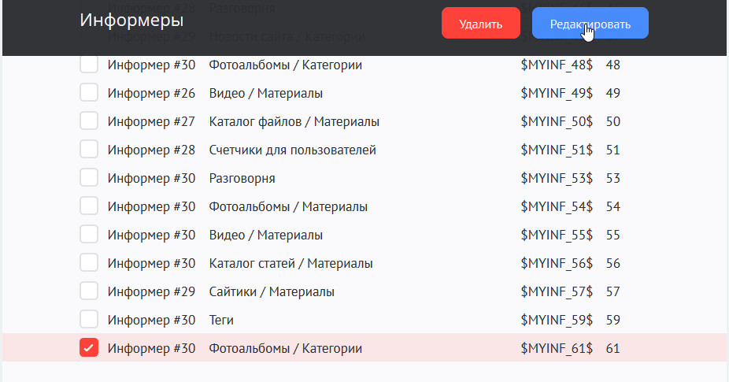
Task: Tick the checkbox for the Теги informer
Action: click(89, 320)
